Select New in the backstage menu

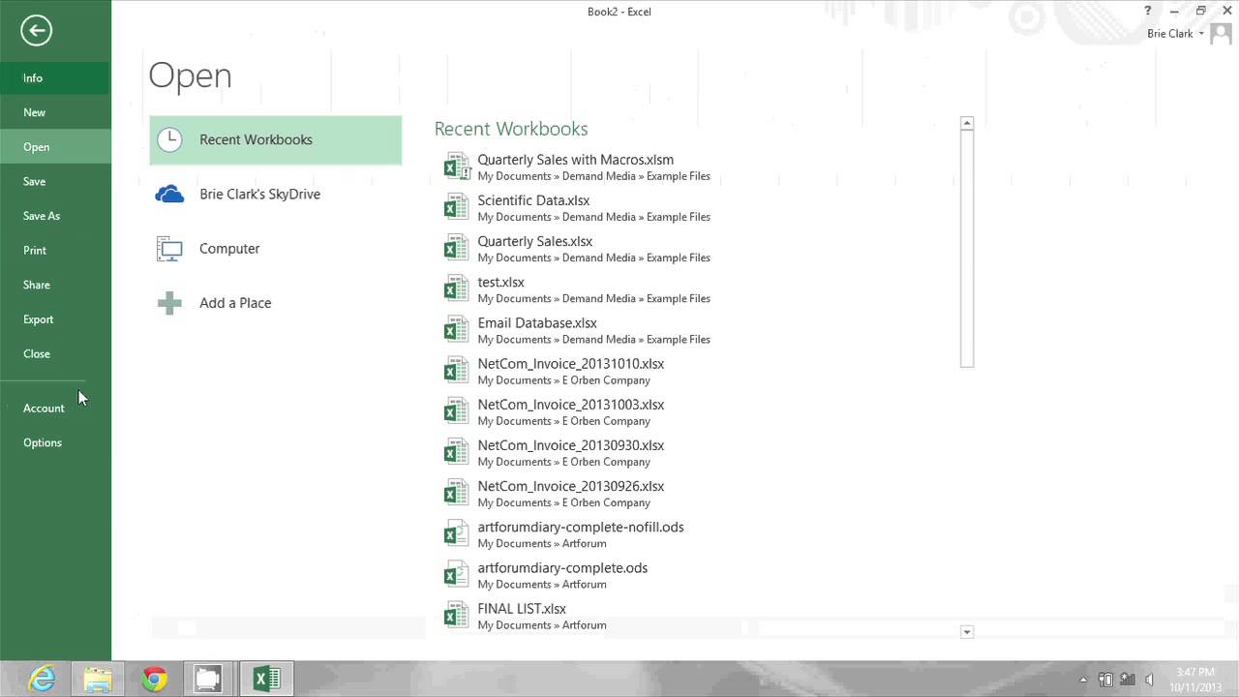(55, 112)
